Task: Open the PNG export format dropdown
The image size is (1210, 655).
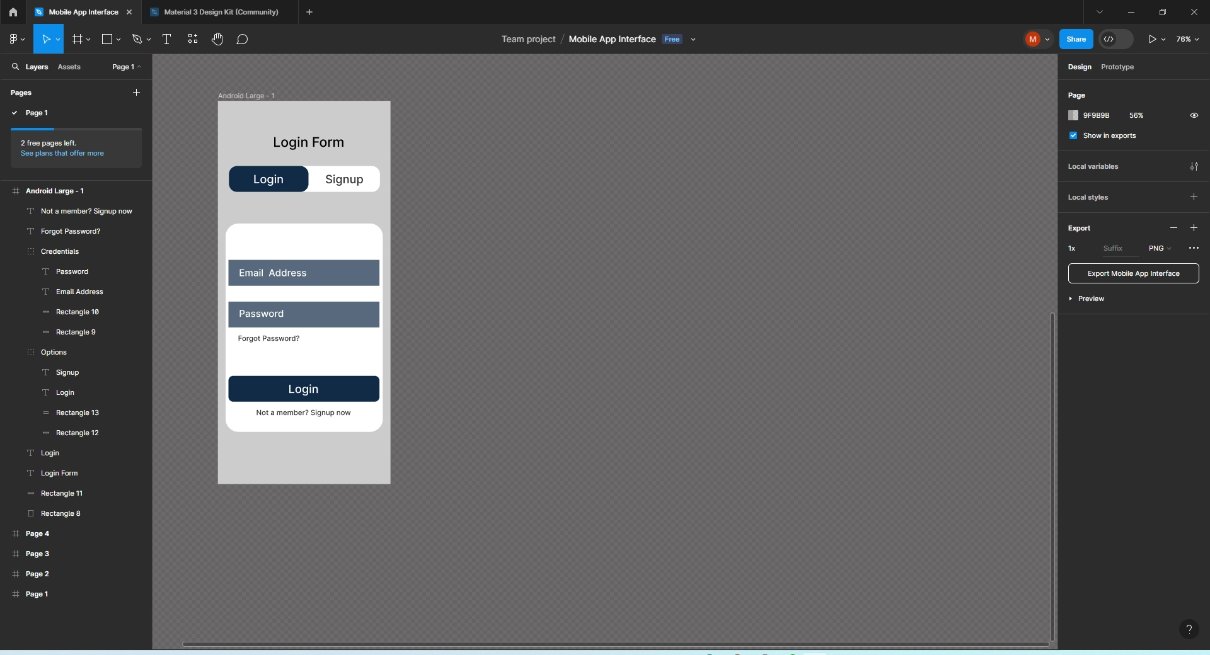Action: [1160, 248]
